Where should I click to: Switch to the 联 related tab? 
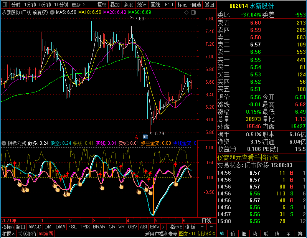pyautogui.click(x=266, y=234)
